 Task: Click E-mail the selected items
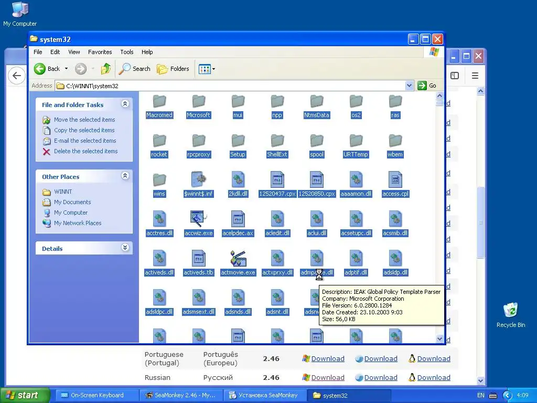pyautogui.click(x=85, y=141)
